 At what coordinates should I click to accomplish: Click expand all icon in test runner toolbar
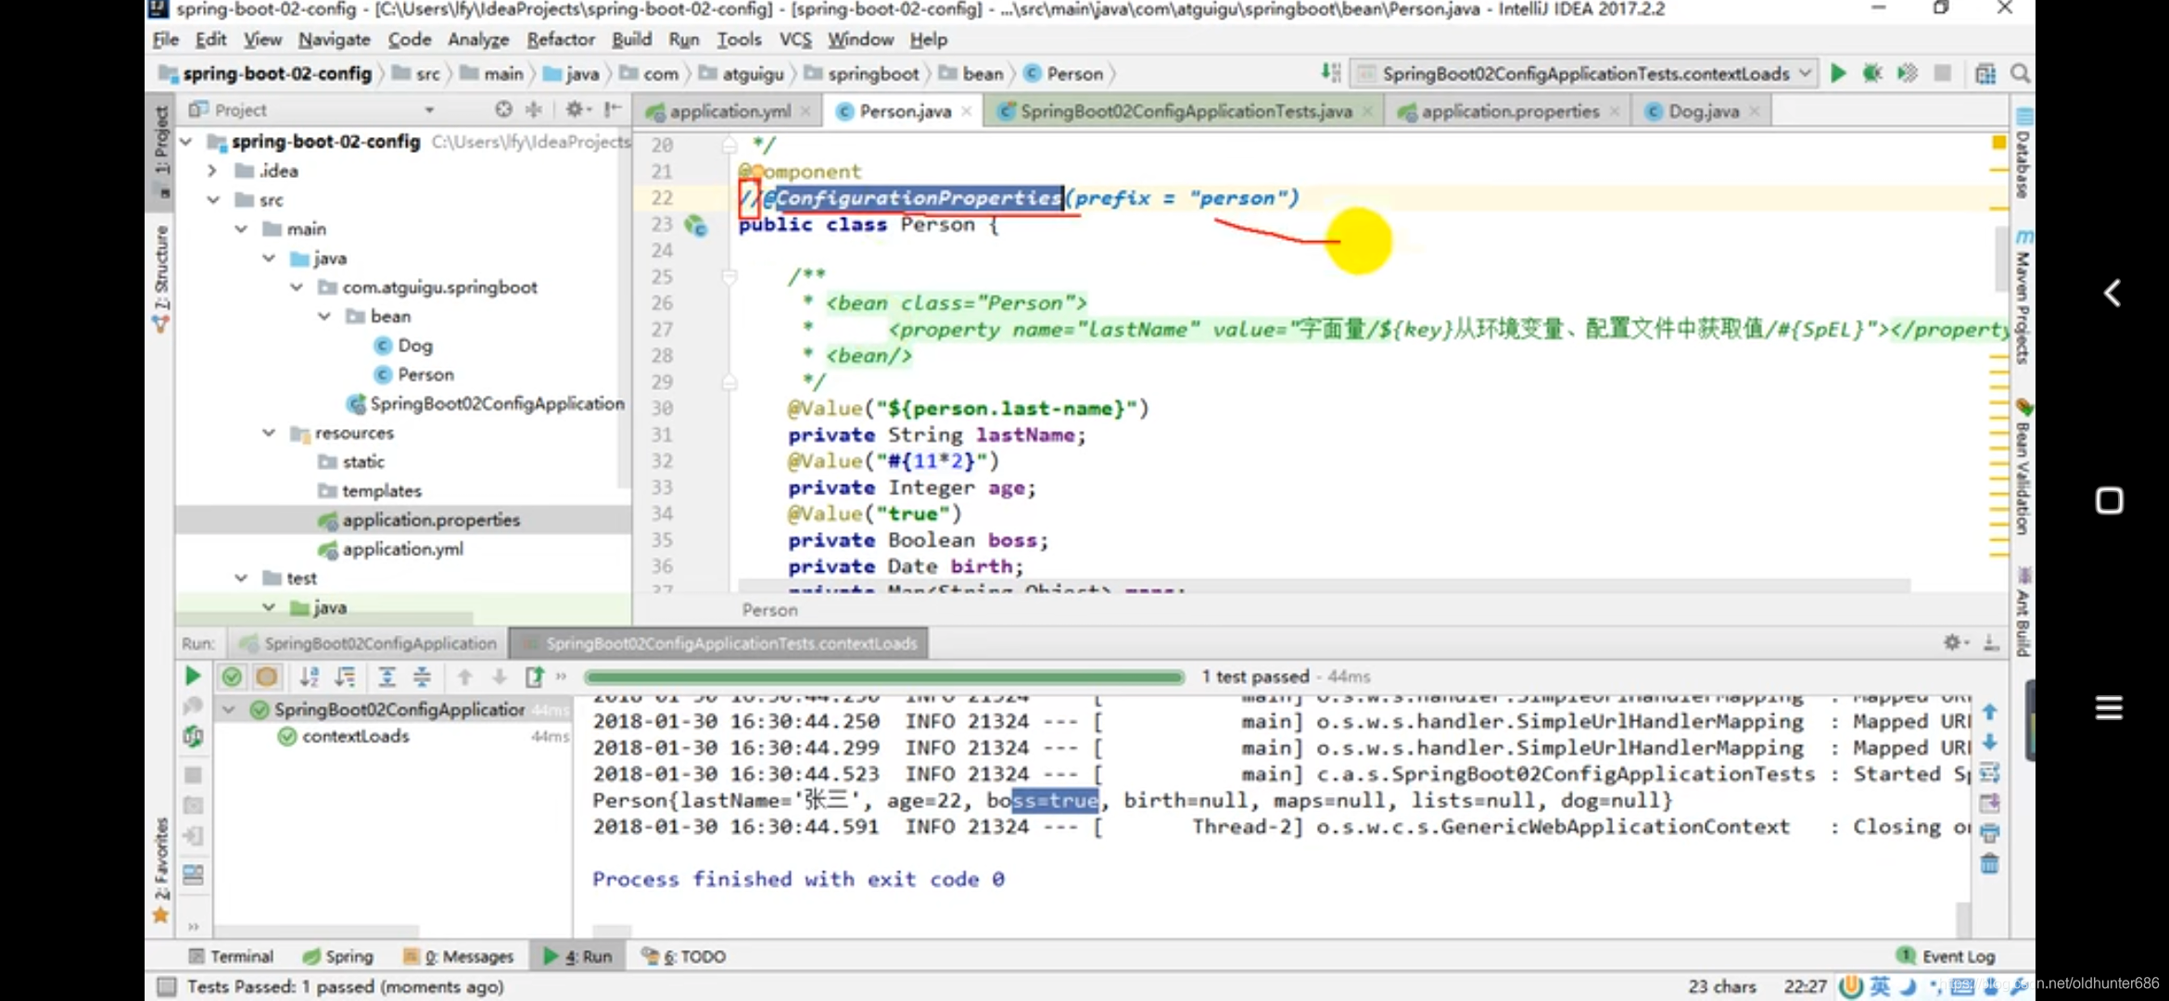[387, 677]
